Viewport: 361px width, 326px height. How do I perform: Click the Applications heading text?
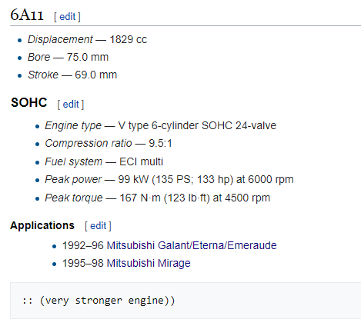click(42, 225)
